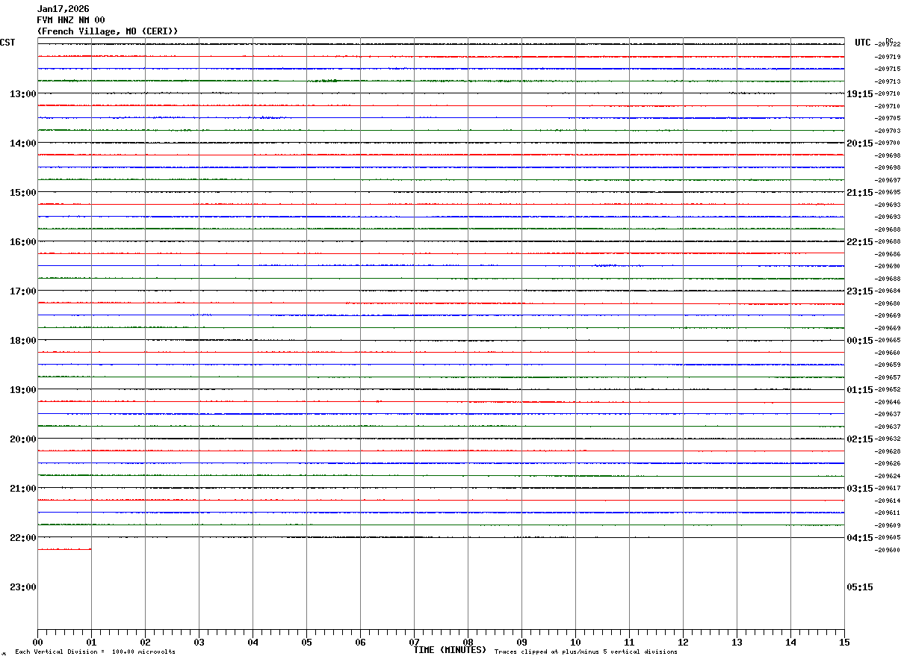
Task: Click the DC offset value "-209680"
Action: point(888,303)
